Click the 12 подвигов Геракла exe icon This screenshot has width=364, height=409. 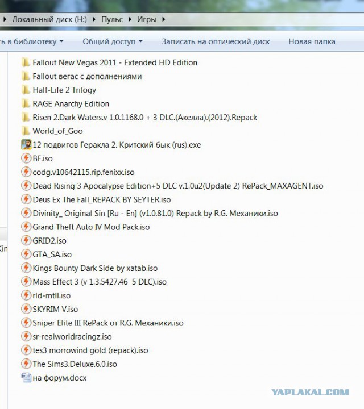pyautogui.click(x=26, y=145)
